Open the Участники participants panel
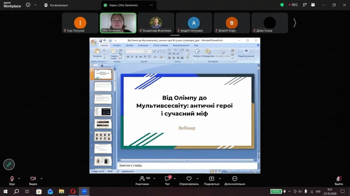This screenshot has width=350, height=196. click(142, 180)
